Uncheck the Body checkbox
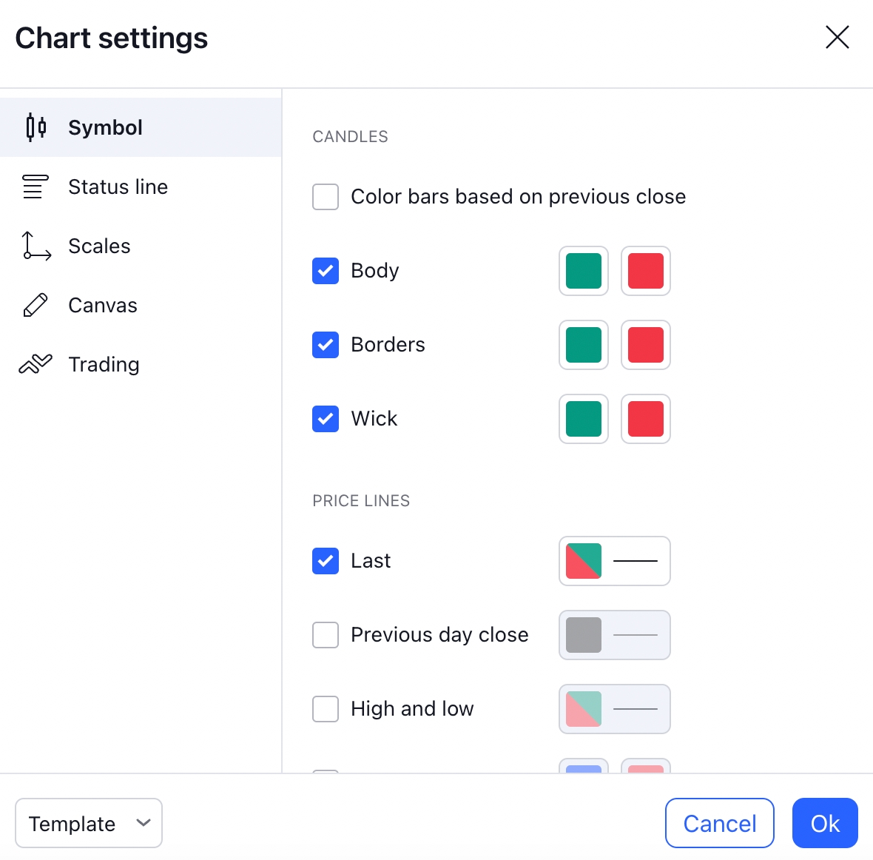Image resolution: width=873 pixels, height=860 pixels. [x=326, y=271]
